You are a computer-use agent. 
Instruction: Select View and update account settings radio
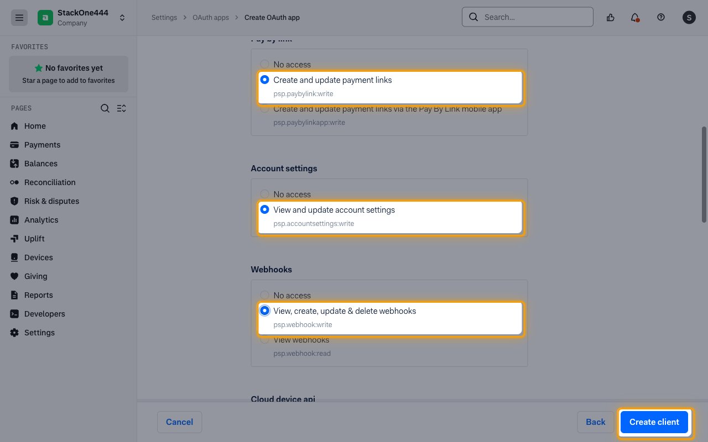coord(265,210)
